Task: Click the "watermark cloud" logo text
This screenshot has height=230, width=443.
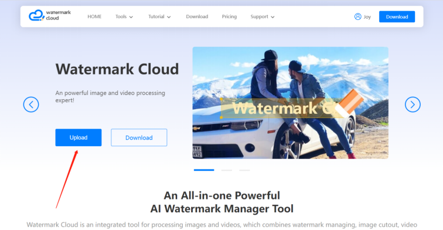Action: click(x=58, y=15)
